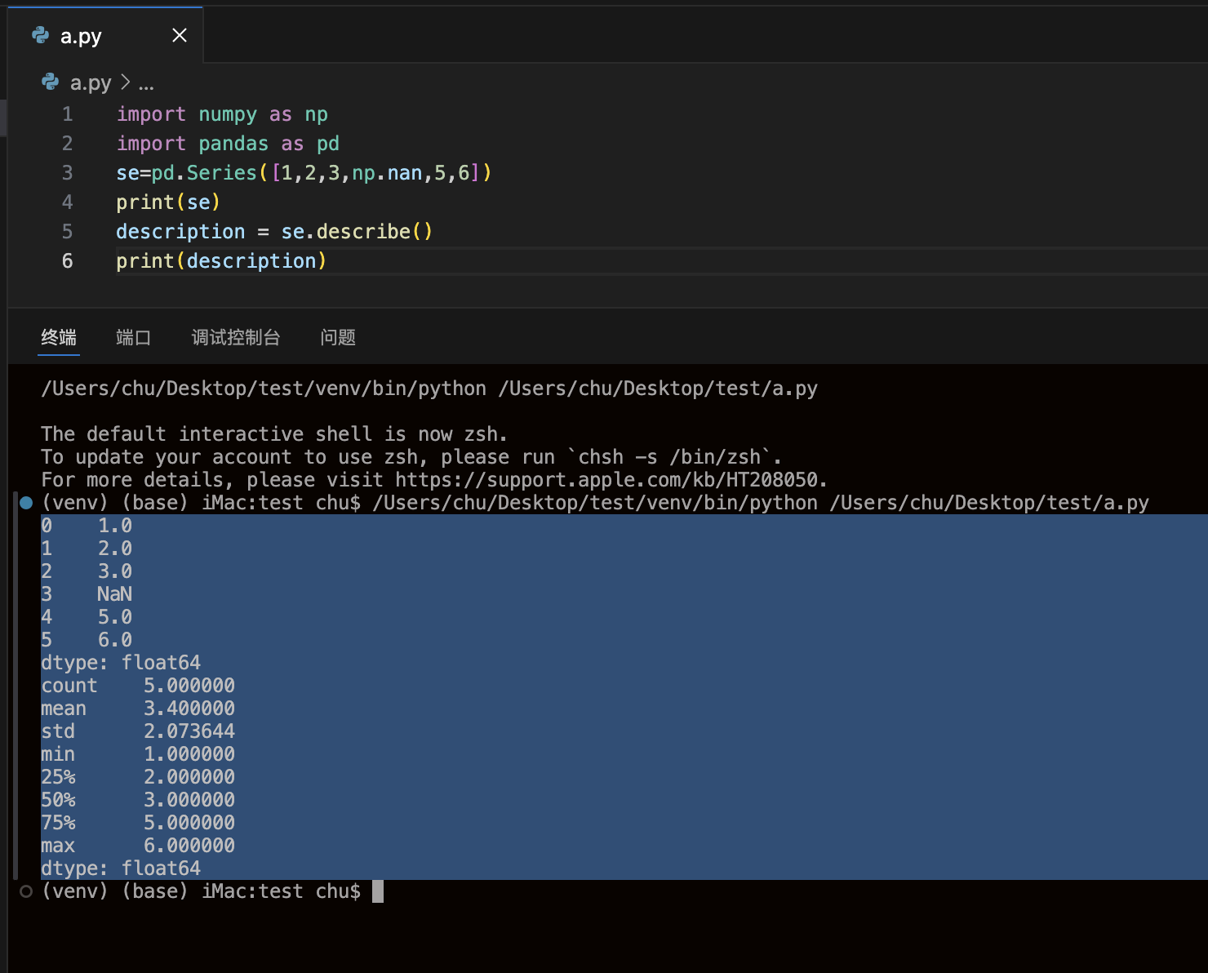Viewport: 1208px width, 973px height.
Task: Open the 调试控制台 panel tab
Action: pos(236,337)
